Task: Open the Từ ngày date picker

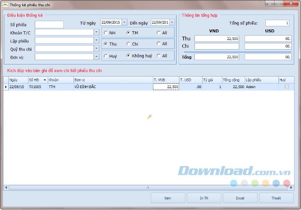Action: coord(124,22)
